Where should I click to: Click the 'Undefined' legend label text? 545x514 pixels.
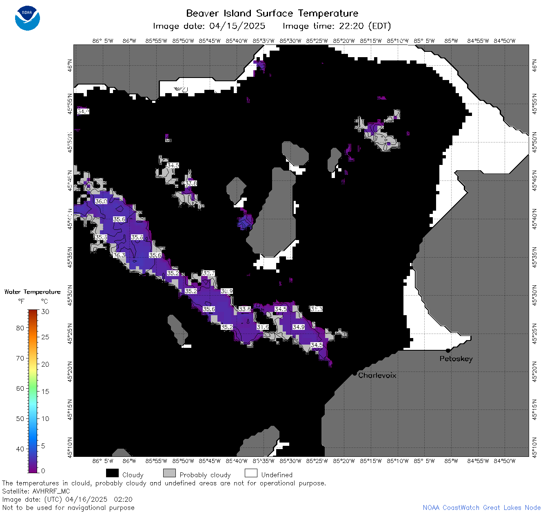pyautogui.click(x=277, y=475)
